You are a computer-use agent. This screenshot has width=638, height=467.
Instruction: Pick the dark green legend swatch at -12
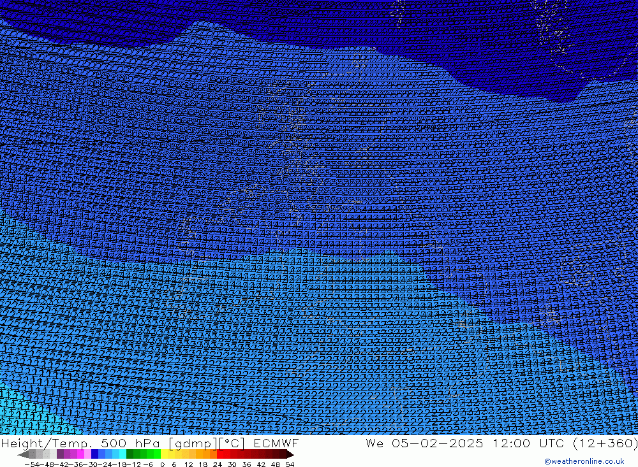[130, 454]
